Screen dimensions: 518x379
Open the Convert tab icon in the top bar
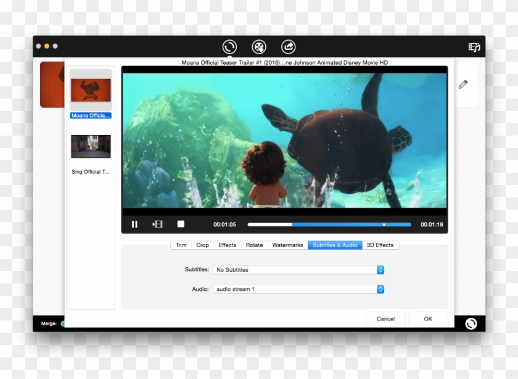tap(229, 47)
